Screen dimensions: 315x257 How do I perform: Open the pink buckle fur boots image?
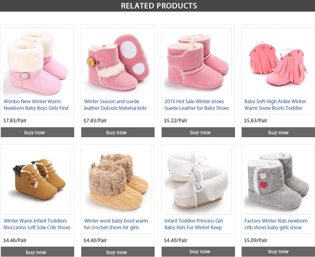37,62
